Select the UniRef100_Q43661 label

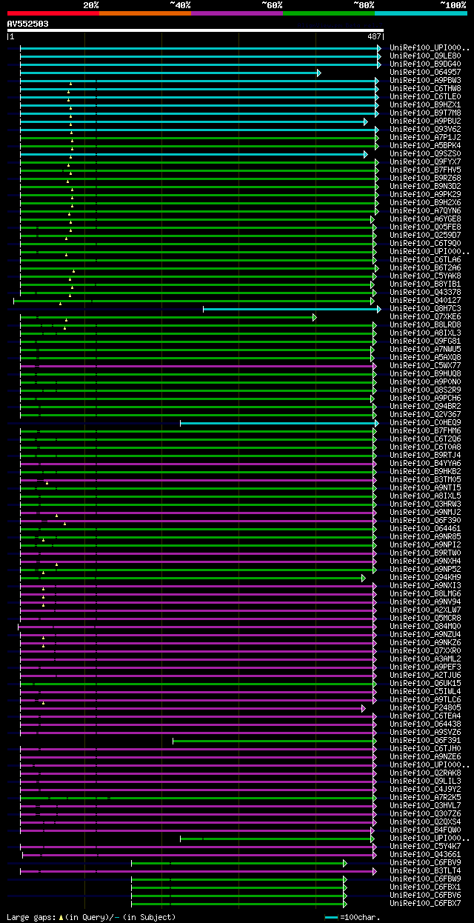click(x=425, y=854)
